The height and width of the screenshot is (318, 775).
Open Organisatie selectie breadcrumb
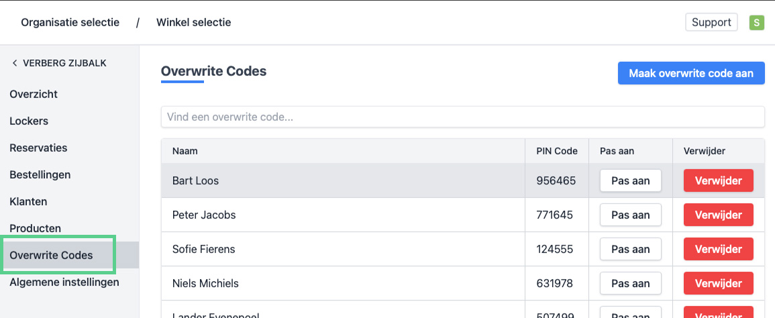[70, 22]
